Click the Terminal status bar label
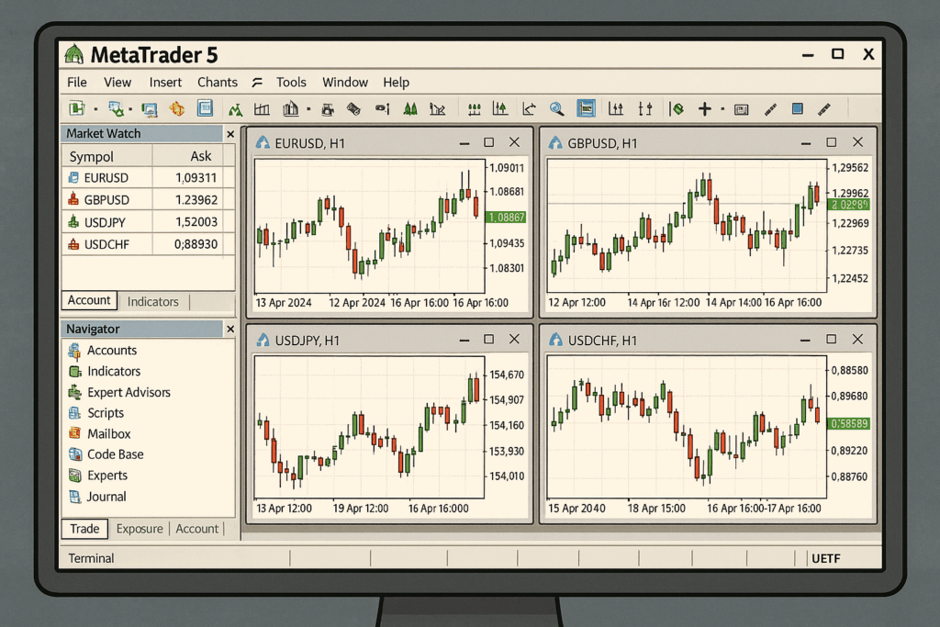 tap(91, 558)
